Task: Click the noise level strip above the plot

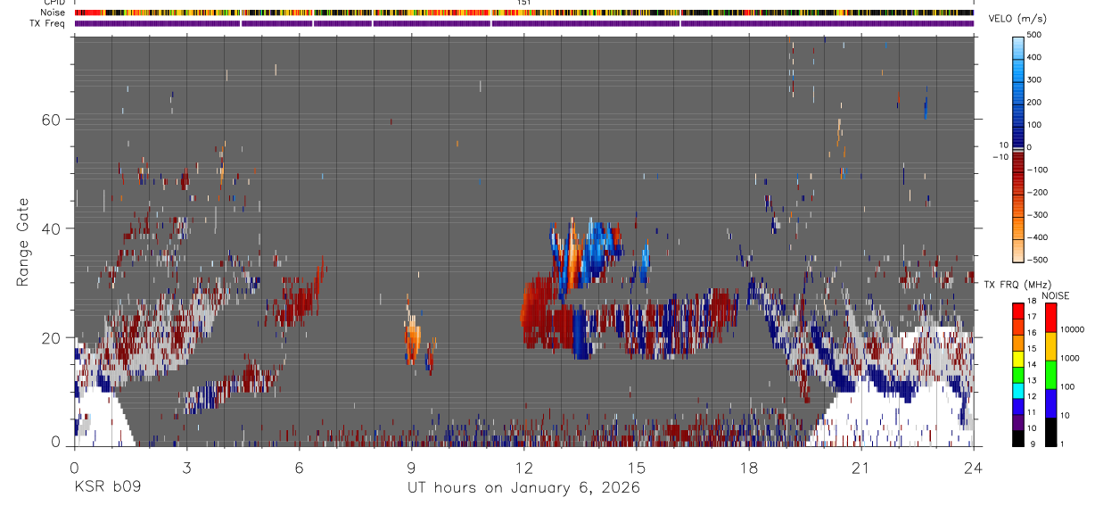Action: coord(524,12)
